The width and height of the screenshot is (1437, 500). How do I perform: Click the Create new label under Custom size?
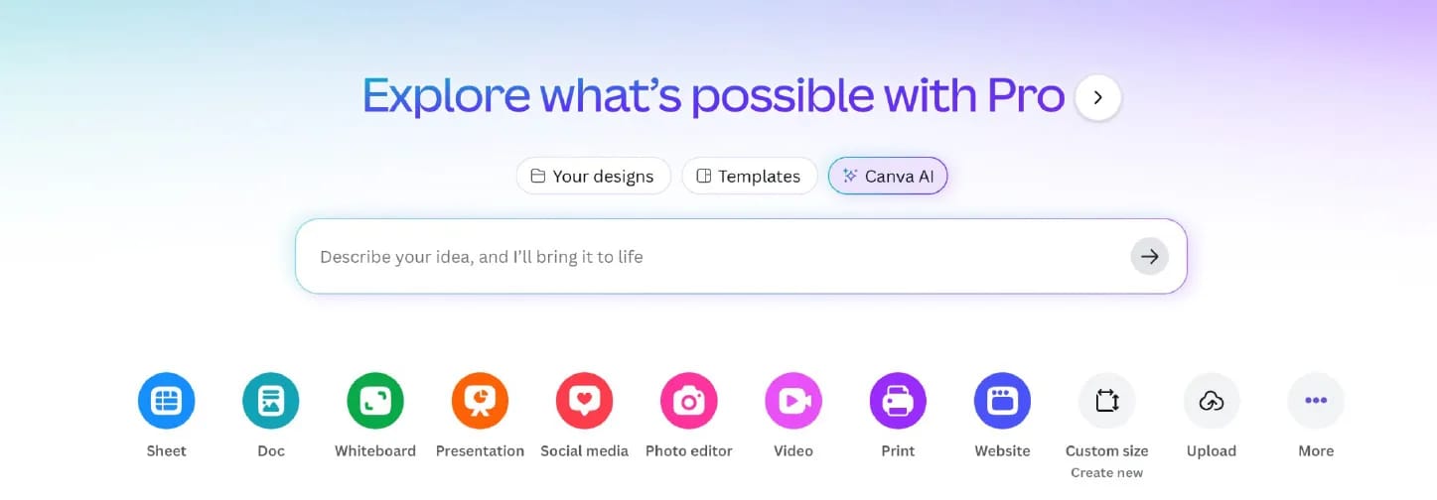(x=1106, y=473)
